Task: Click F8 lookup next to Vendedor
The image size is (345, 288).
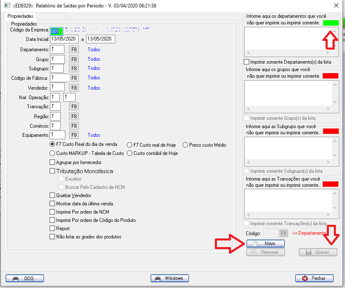Action: tap(74, 88)
